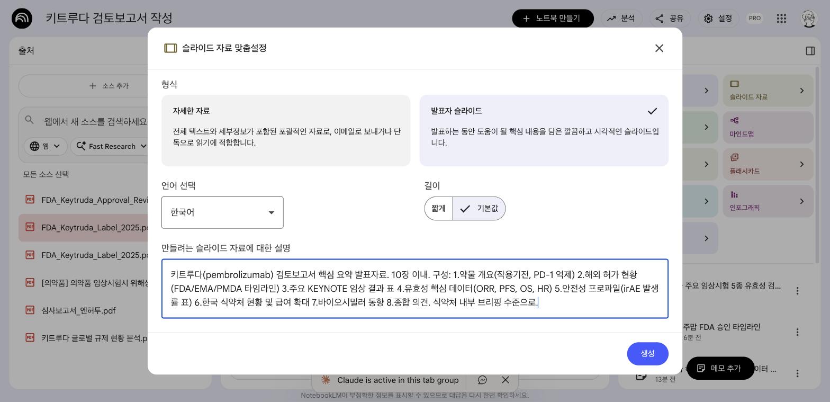Screen dimensions: 830x402
Task: Click the slide deck icon in the dialog header
Action: (x=170, y=48)
